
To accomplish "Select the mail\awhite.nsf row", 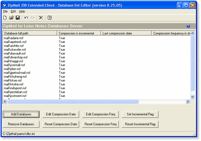I will pyautogui.click(x=96, y=46).
